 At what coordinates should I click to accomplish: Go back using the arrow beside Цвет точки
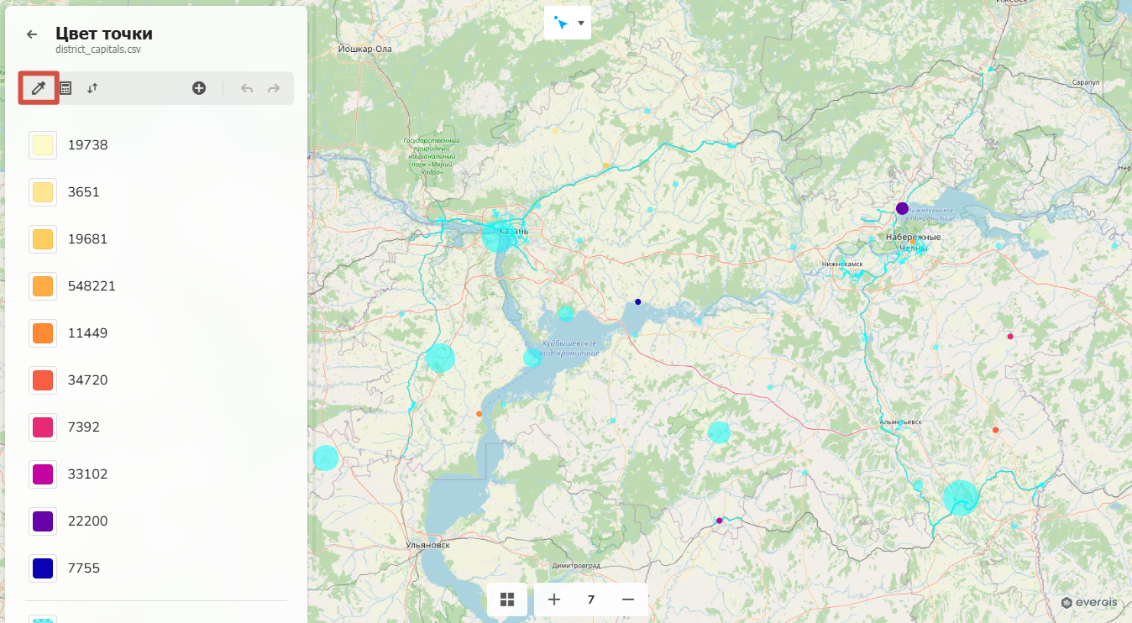[x=32, y=34]
